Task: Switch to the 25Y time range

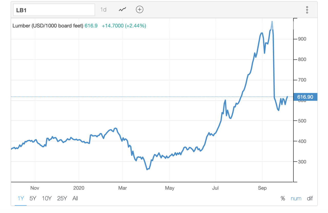Action: coord(62,198)
